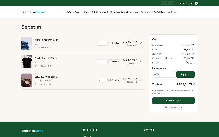
Task: Focus quantity field for Slim Fit Kot Pantolon
Action: click(102, 43)
